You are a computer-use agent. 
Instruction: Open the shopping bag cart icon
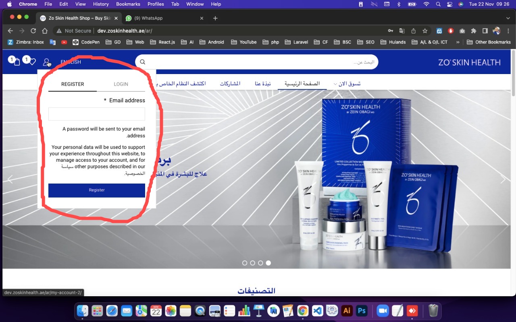(x=17, y=62)
